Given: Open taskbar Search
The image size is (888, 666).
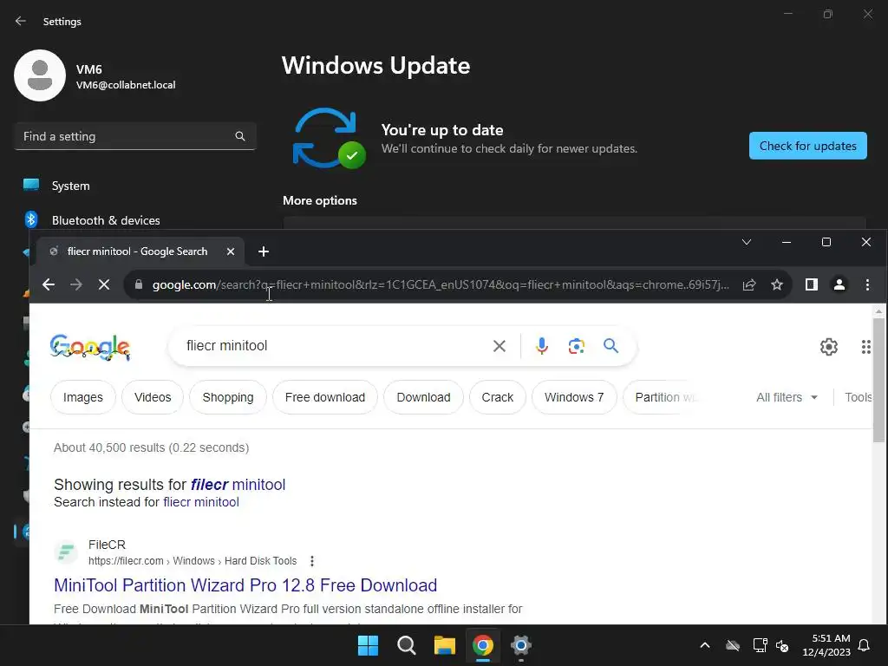Looking at the screenshot, I should 407,645.
